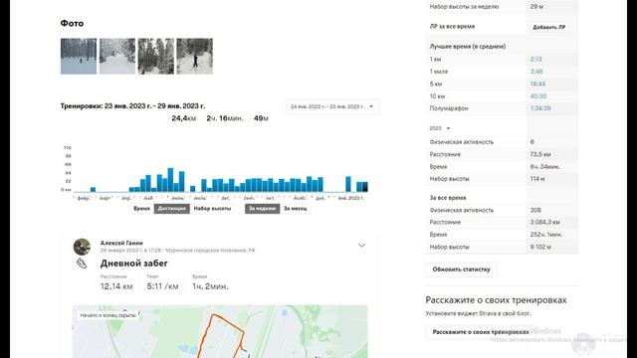Open the second snow path photo thumbnail
This screenshot has height=358, width=637.
117,56
